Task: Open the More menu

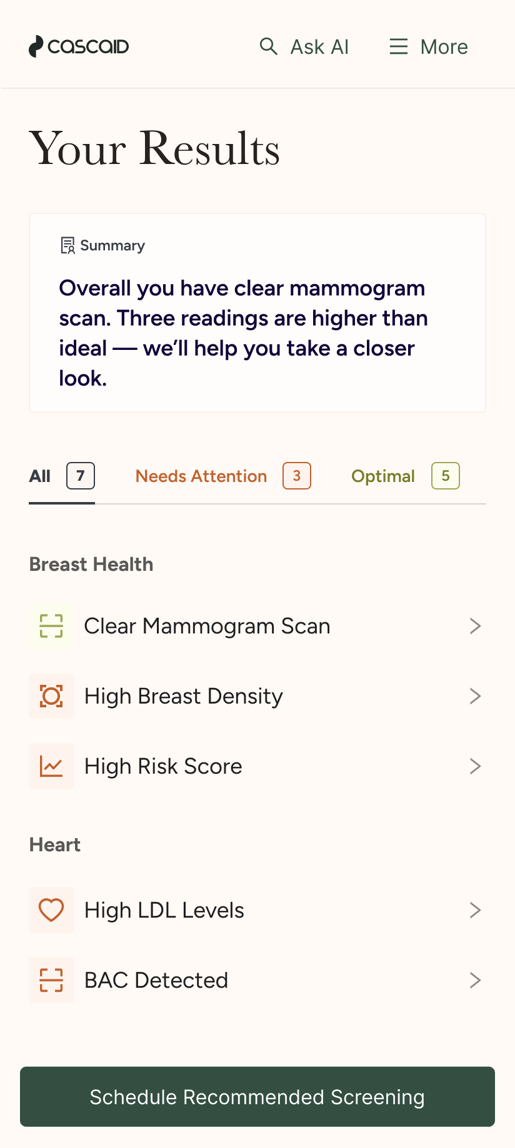Action: 444,46
